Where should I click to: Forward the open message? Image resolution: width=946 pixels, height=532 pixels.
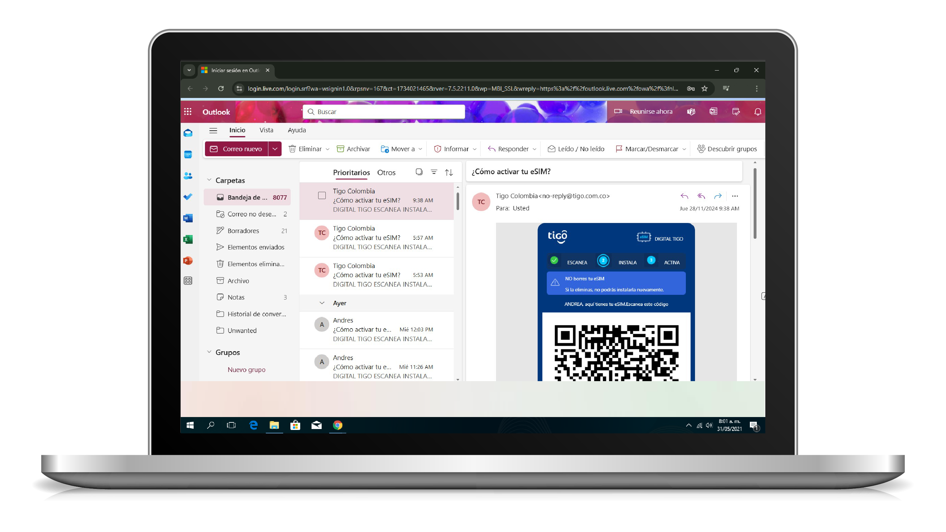[x=718, y=196]
